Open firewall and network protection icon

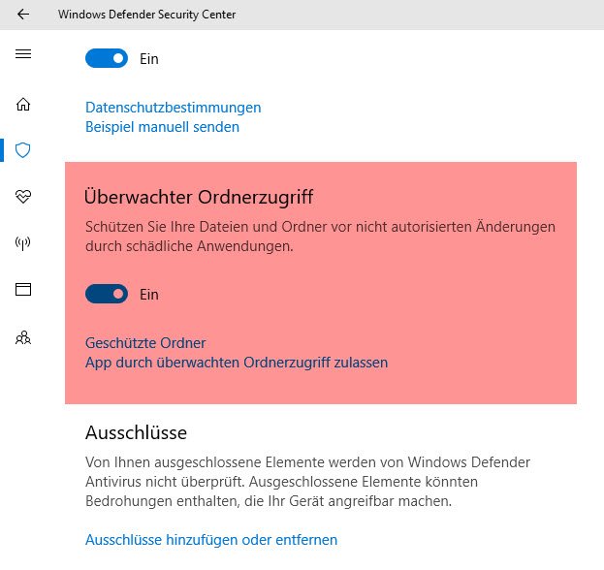[x=23, y=243]
